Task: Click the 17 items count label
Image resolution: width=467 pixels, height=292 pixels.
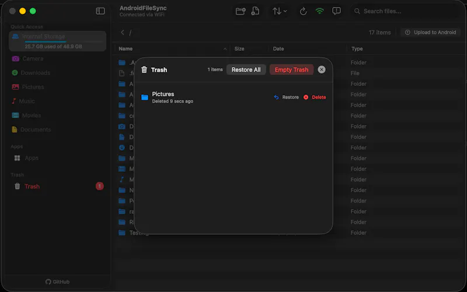Action: [379, 33]
